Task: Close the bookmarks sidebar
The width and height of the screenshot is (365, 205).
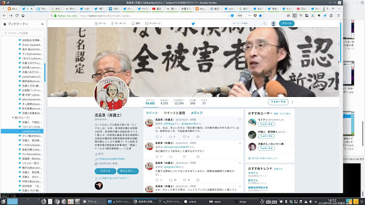Action: pyautogui.click(x=42, y=24)
